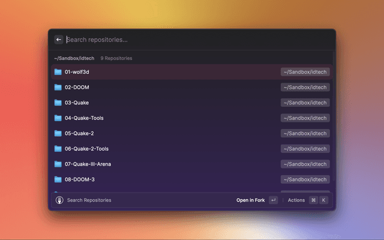This screenshot has width=384, height=240.
Task: Click the back arrow button
Action: pyautogui.click(x=59, y=40)
